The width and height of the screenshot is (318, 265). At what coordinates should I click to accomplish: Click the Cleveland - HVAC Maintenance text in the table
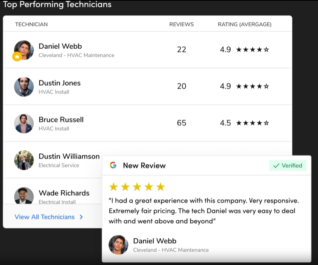pyautogui.click(x=77, y=55)
